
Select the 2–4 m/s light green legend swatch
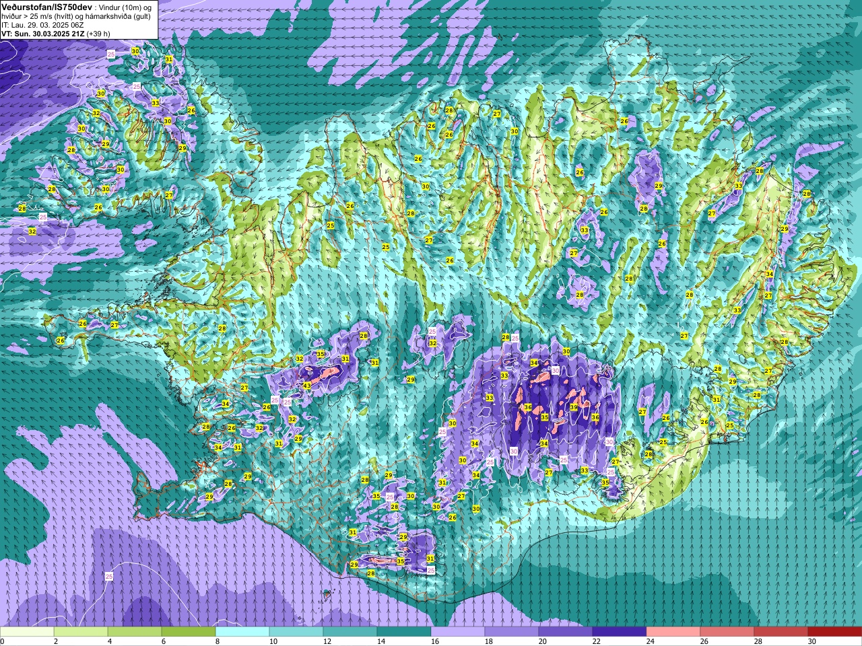(81, 632)
